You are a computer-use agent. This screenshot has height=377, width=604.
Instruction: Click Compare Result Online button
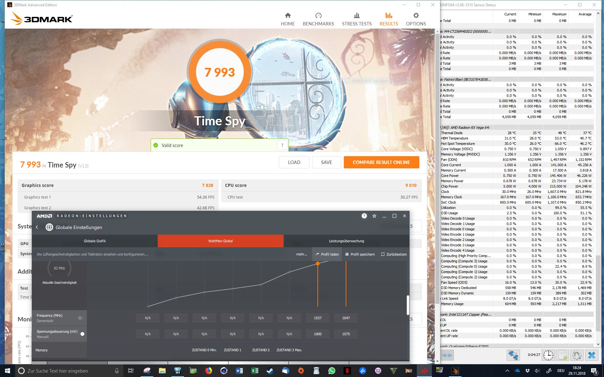[381, 162]
